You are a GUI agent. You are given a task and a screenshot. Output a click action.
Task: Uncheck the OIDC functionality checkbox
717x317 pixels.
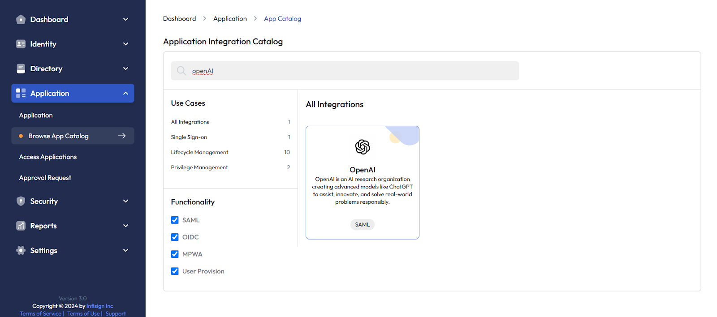(x=175, y=237)
